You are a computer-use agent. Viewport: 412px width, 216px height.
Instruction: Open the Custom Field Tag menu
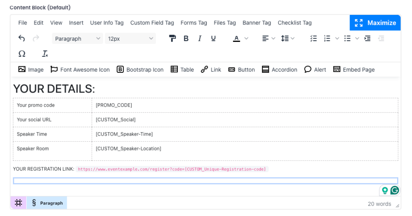tap(152, 23)
